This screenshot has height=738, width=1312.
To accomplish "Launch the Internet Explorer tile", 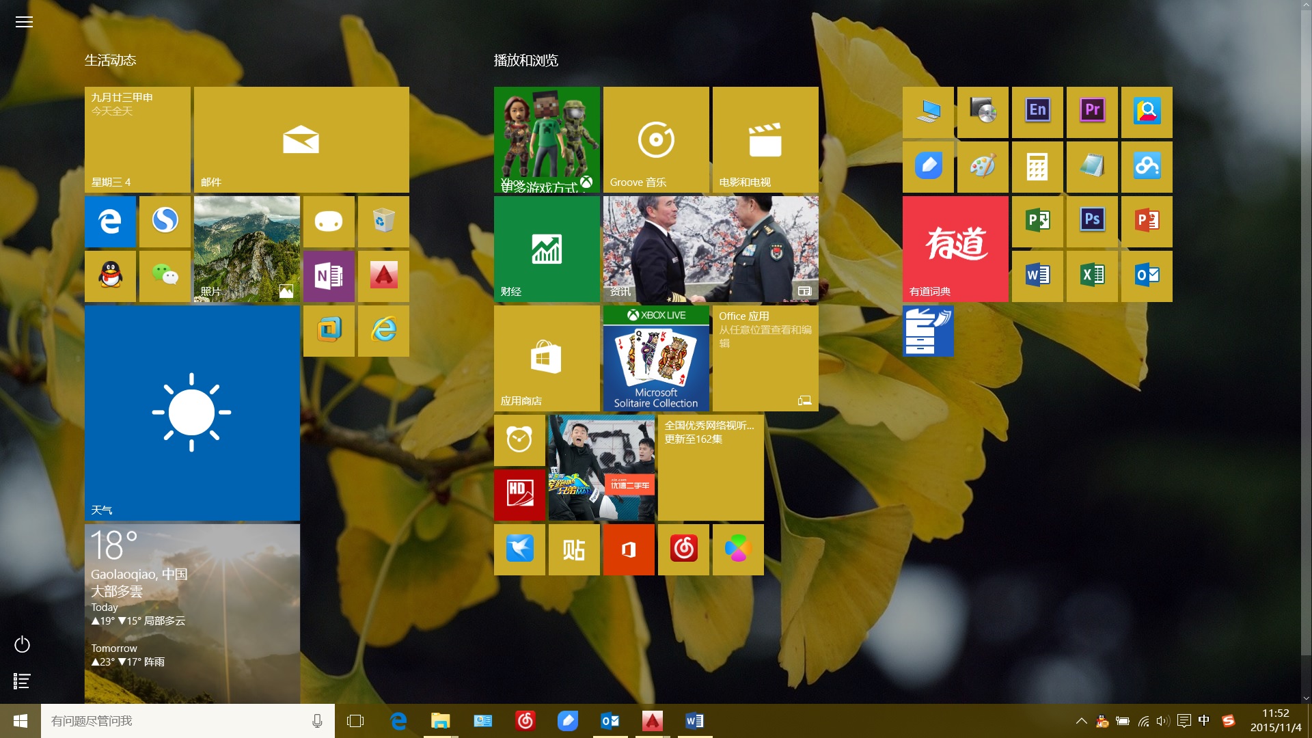I will click(x=383, y=331).
